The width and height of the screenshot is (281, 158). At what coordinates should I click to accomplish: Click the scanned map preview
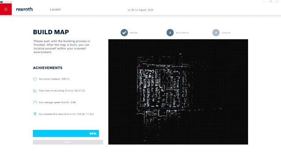(178, 92)
